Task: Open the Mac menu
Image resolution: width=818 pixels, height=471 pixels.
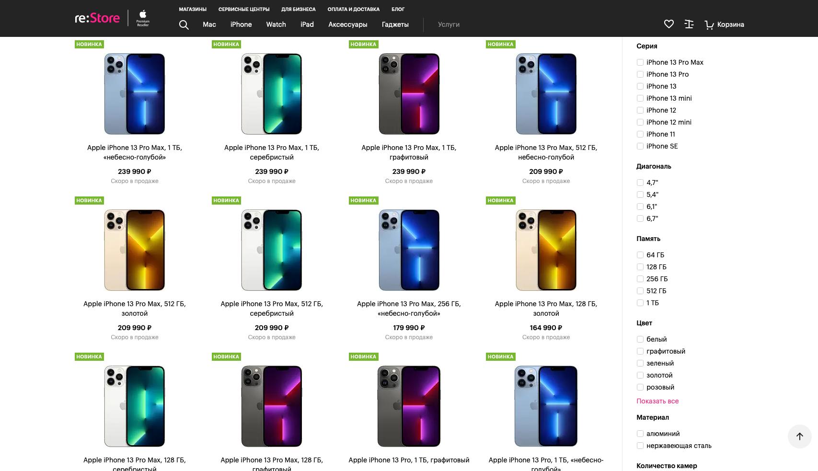Action: (209, 24)
